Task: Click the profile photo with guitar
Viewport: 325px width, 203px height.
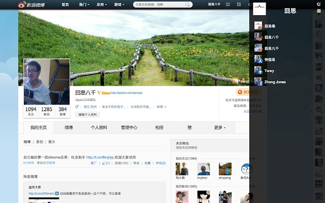Action: (x=47, y=82)
